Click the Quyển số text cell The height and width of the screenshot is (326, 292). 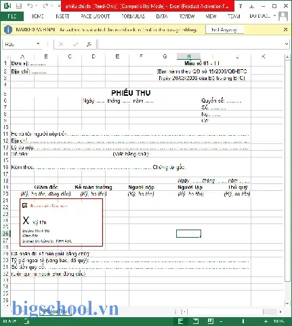point(222,101)
